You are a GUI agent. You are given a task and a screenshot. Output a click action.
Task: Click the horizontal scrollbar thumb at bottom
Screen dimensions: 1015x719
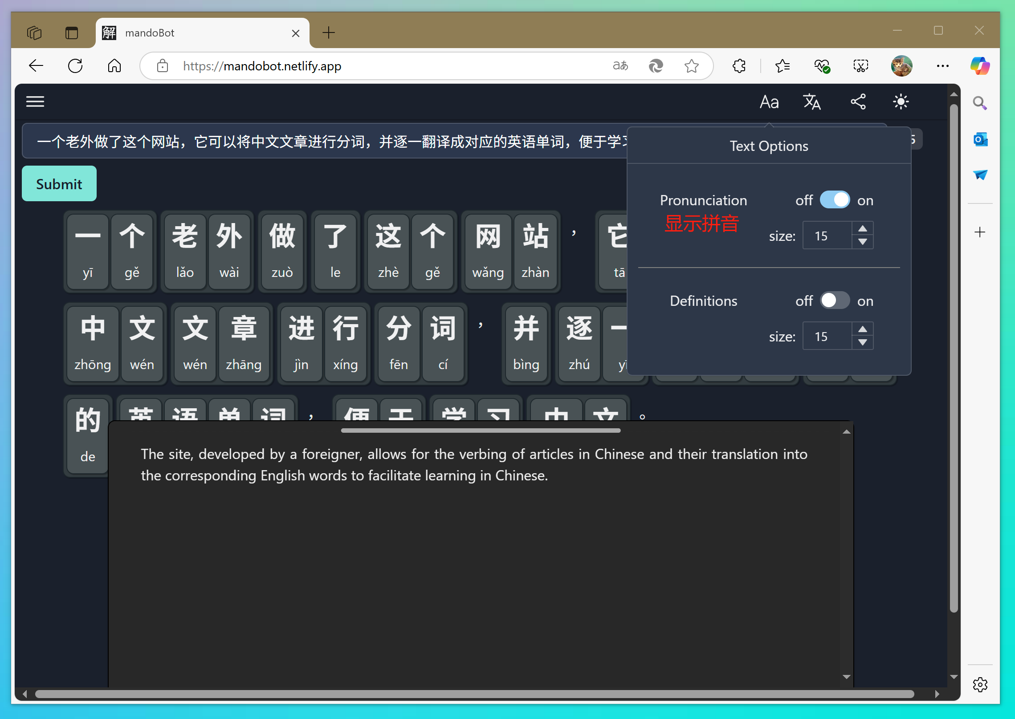[475, 694]
